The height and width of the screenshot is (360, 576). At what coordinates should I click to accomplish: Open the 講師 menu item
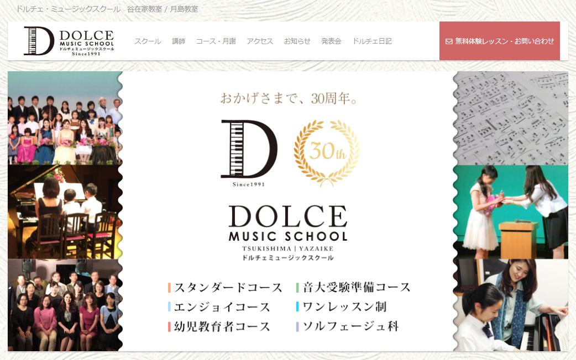(179, 41)
